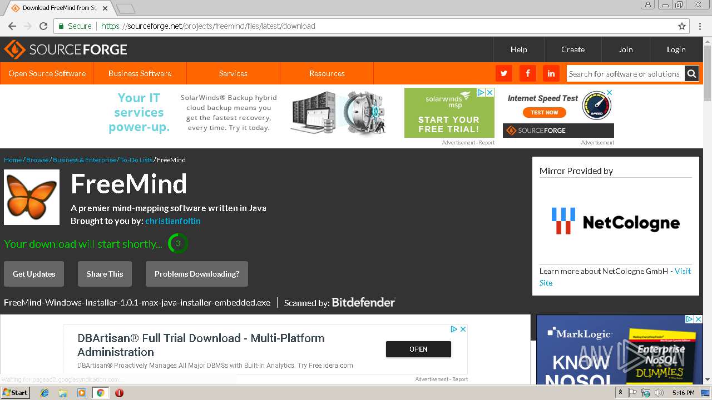
Task: Click the DBArtisan Full Trial Download headline
Action: pos(201,345)
